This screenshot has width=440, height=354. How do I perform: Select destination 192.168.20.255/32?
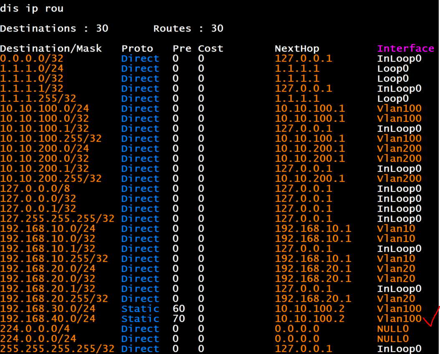(x=54, y=299)
